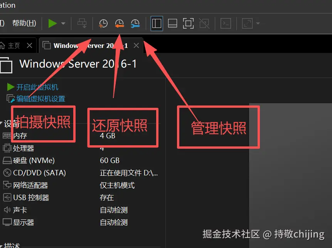Click the memory chip icon beside 内存
Viewport: 332px width, 248px height.
7,136
